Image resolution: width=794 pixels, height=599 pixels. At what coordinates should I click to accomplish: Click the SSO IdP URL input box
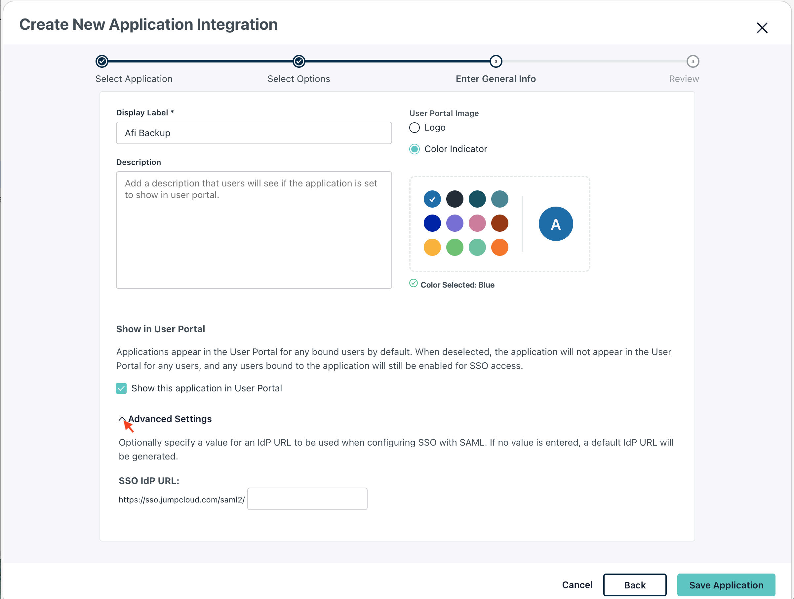pos(307,499)
